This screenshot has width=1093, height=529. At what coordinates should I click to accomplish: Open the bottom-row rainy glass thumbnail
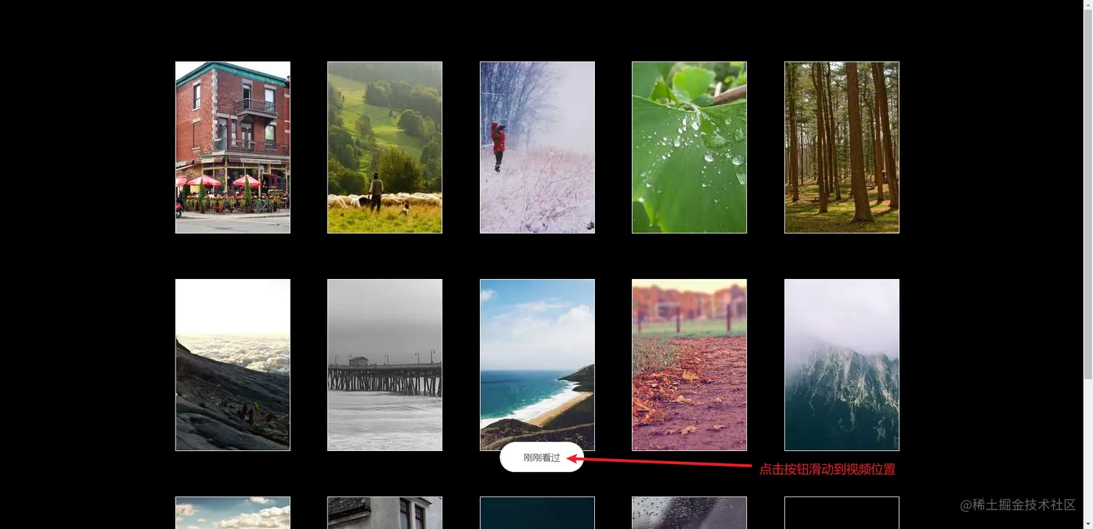click(689, 513)
